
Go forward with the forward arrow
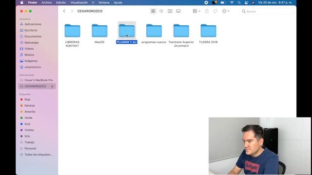click(x=72, y=11)
